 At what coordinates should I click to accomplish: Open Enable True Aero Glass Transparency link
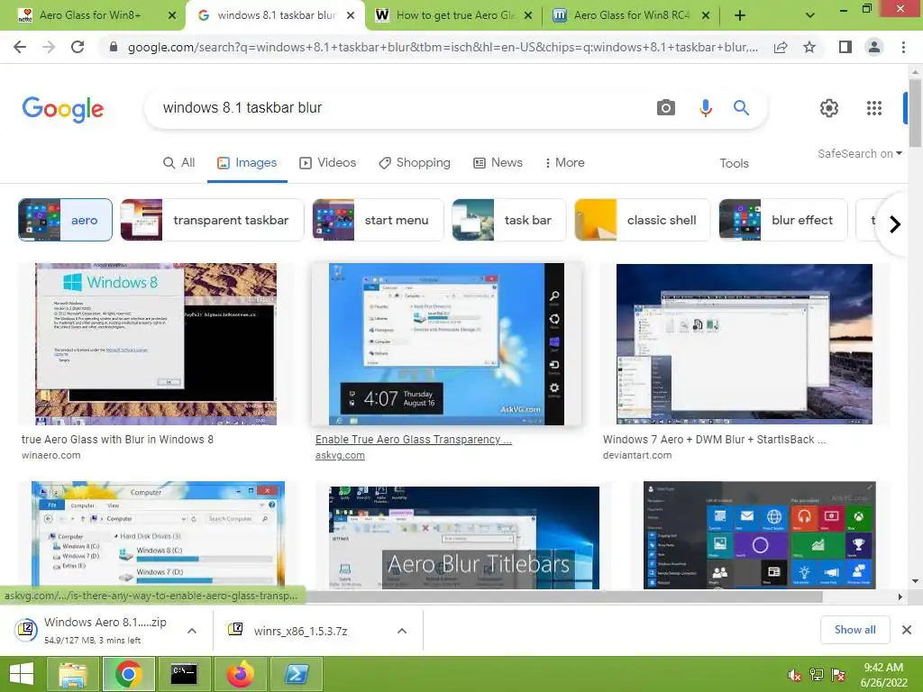(x=413, y=440)
